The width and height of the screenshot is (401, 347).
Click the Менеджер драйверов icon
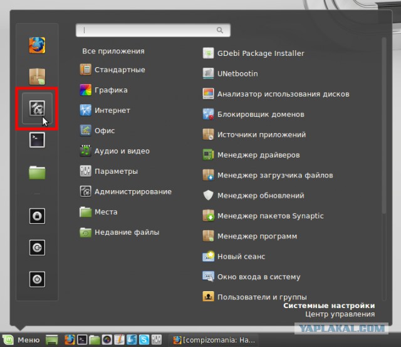(x=208, y=155)
